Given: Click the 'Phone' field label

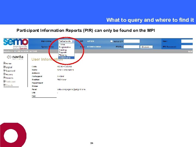Looking at the screenshot, I should (35, 86).
